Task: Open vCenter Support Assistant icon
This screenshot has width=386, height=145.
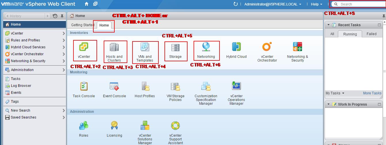Action: pyautogui.click(x=175, y=126)
